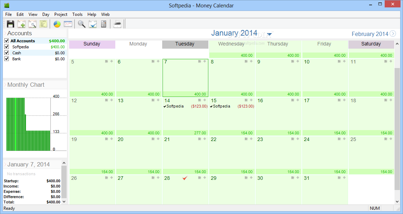The height and width of the screenshot is (214, 403).
Task: Click the red checkmark on day 28
Action: [x=185, y=178]
